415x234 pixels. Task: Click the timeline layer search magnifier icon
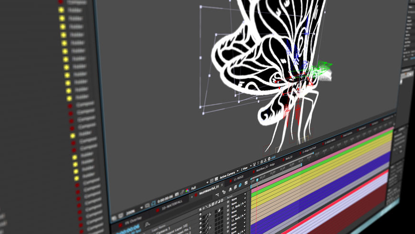(x=147, y=223)
